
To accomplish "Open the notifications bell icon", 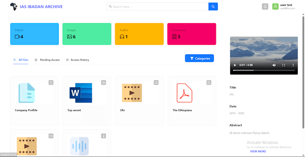I will point(265,6).
